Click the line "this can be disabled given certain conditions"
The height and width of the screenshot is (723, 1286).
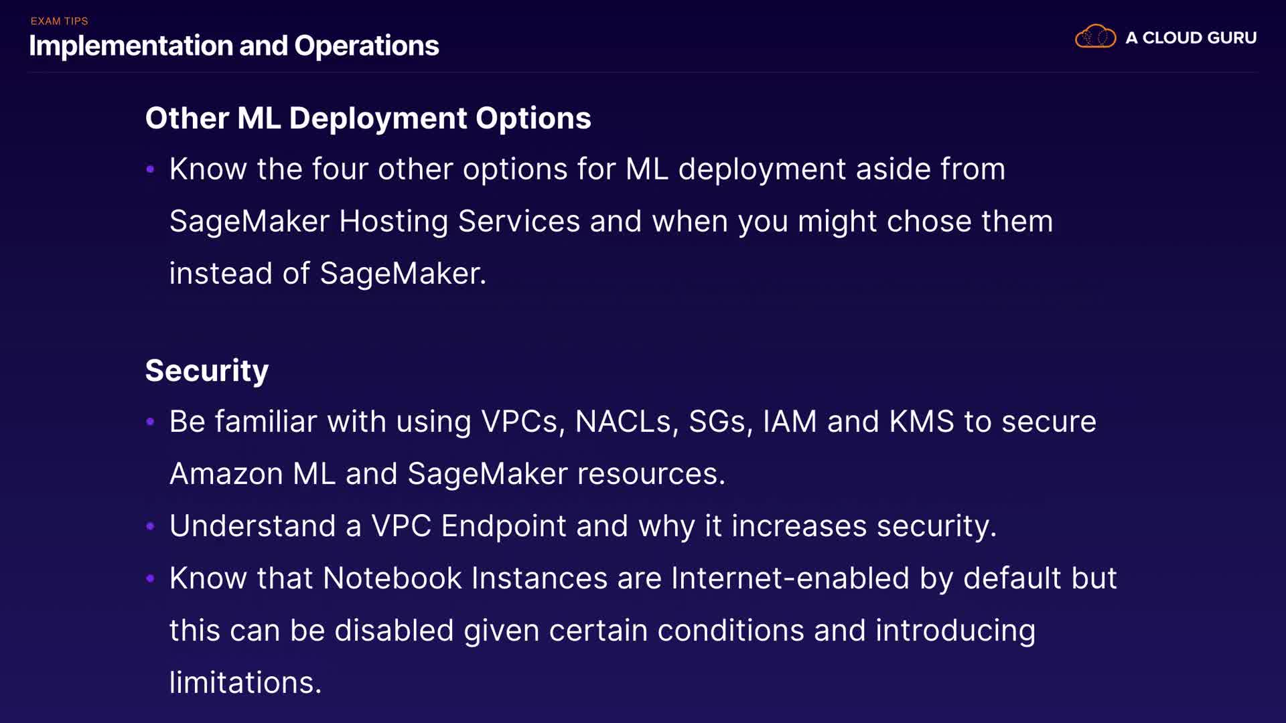point(601,631)
